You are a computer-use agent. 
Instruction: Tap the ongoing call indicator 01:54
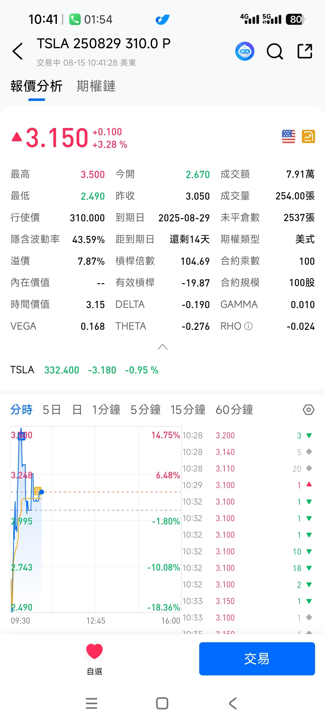click(91, 20)
